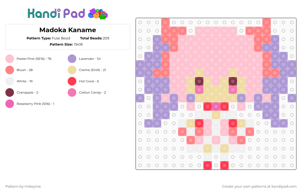Click the Pastel Pink (SE16) - 76 label

coord(34,59)
